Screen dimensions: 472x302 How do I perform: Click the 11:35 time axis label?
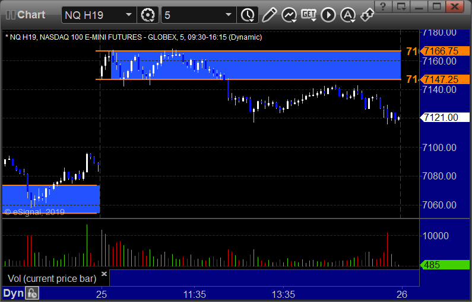(x=195, y=294)
